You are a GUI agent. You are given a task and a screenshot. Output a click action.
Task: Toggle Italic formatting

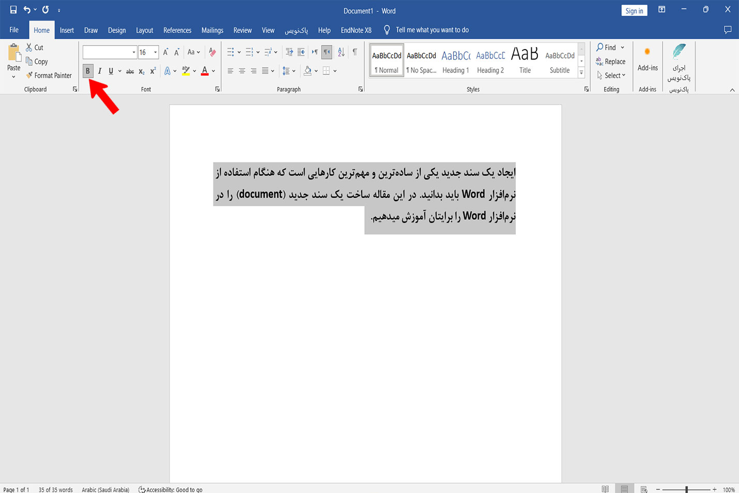coord(99,71)
